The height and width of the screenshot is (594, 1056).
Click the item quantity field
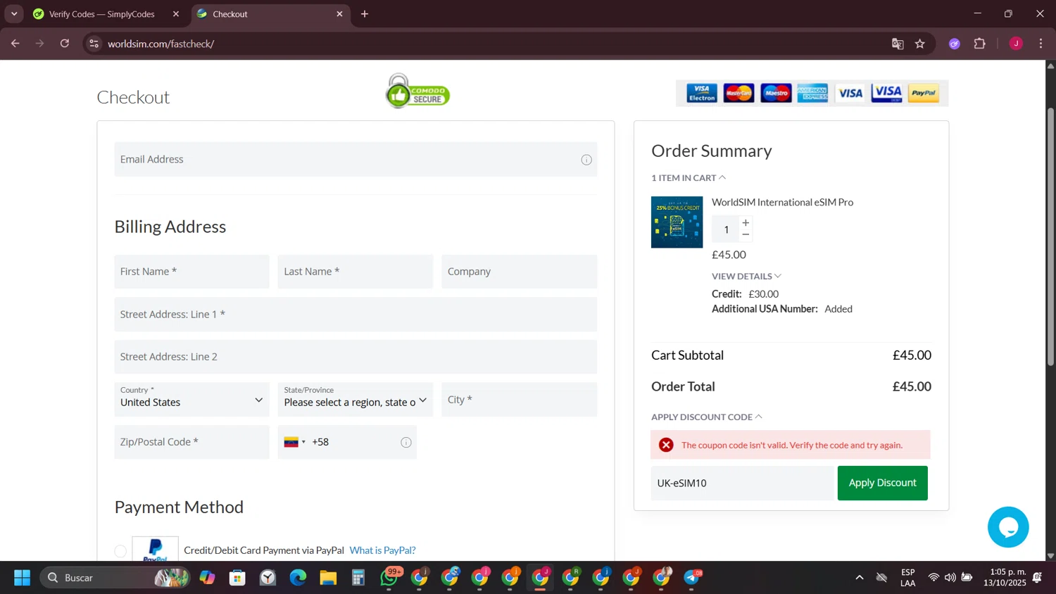[x=726, y=229]
